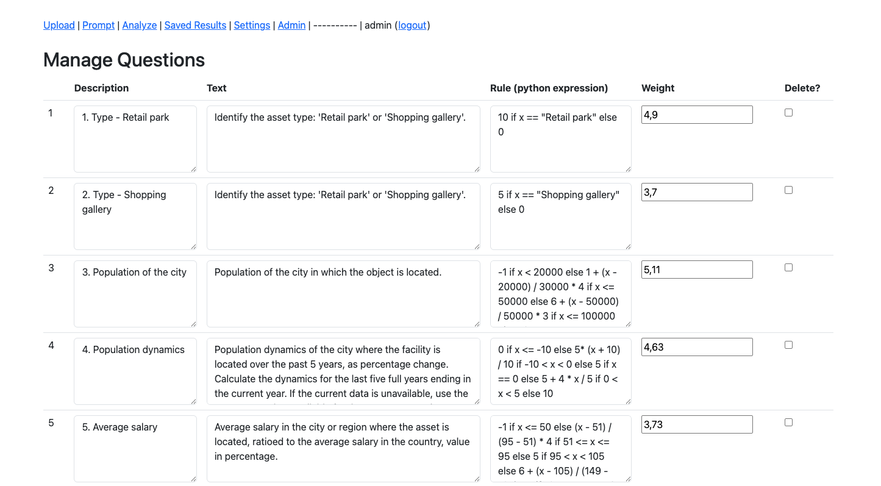Image resolution: width=881 pixels, height=486 pixels.
Task: Open the Settings link
Action: coord(252,25)
